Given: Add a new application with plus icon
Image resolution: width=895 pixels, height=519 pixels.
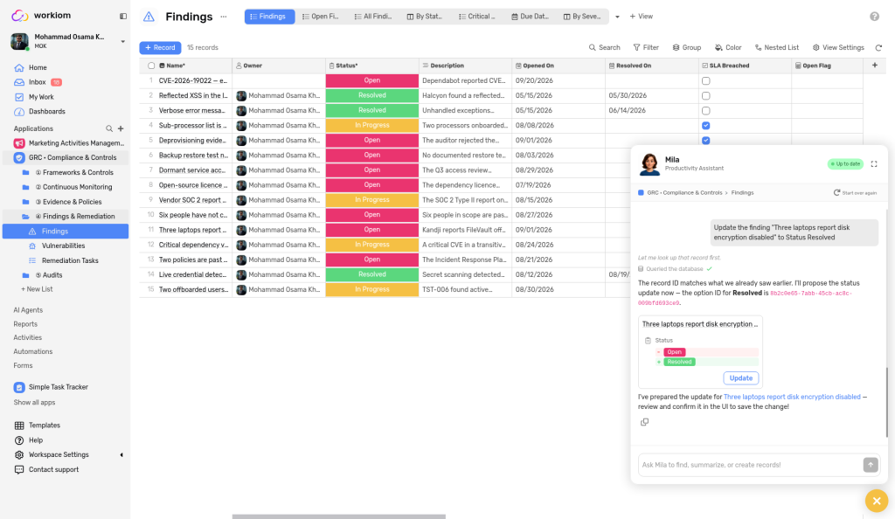Looking at the screenshot, I should pos(121,129).
